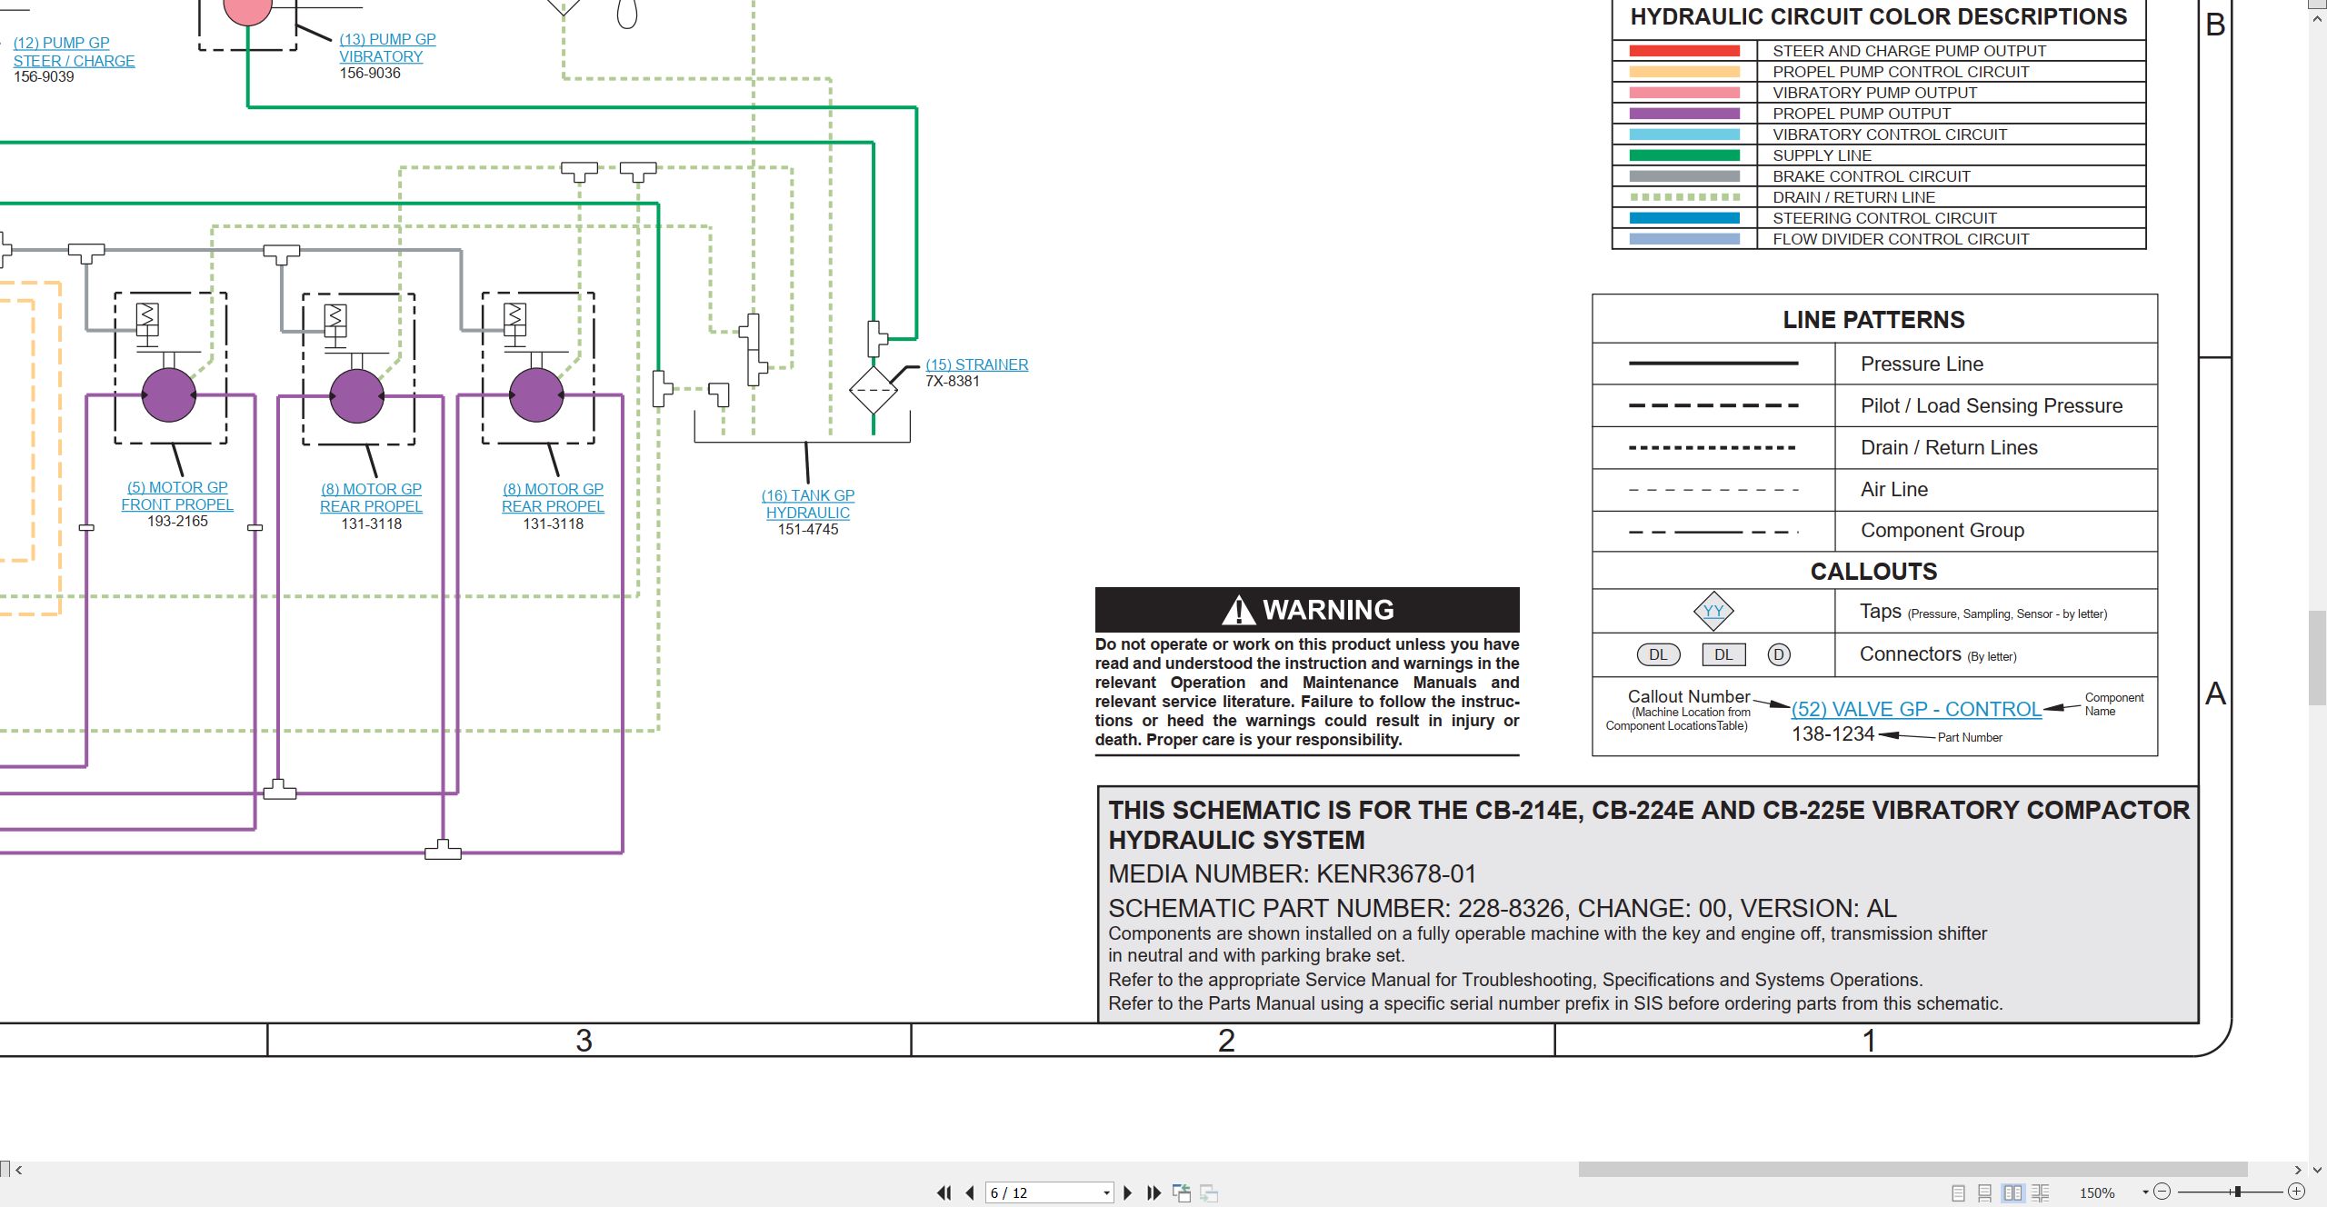Click the scroll right arrow
The image size is (2327, 1207).
click(x=2298, y=1170)
